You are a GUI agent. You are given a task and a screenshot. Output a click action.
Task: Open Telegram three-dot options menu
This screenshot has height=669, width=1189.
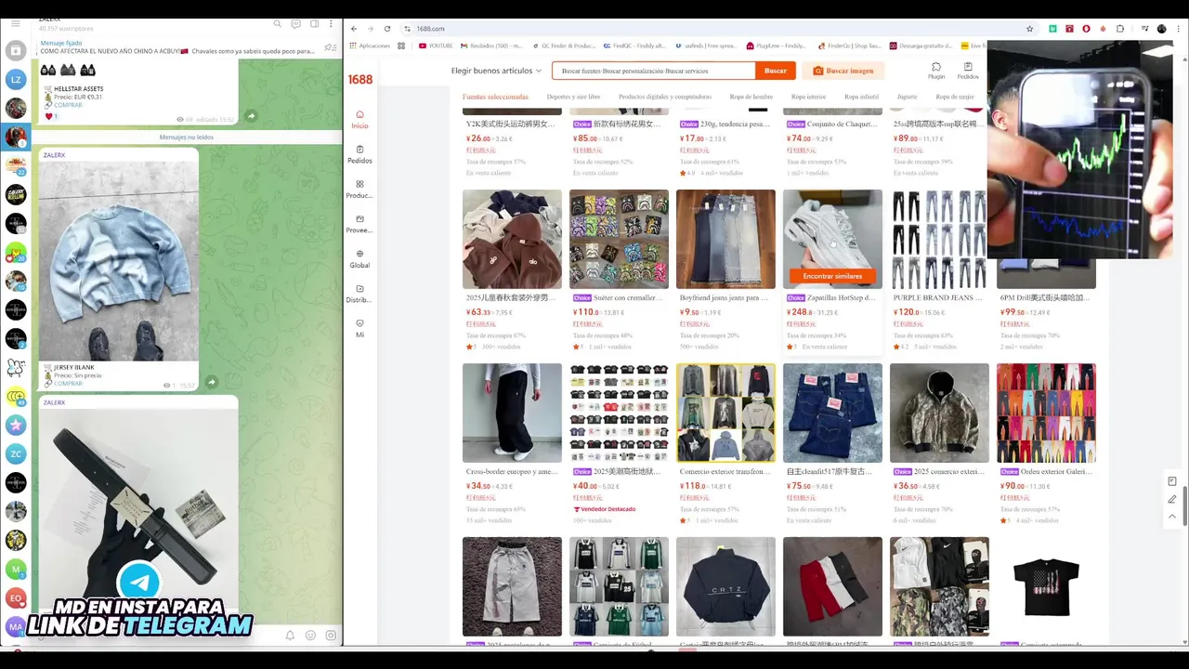point(332,23)
